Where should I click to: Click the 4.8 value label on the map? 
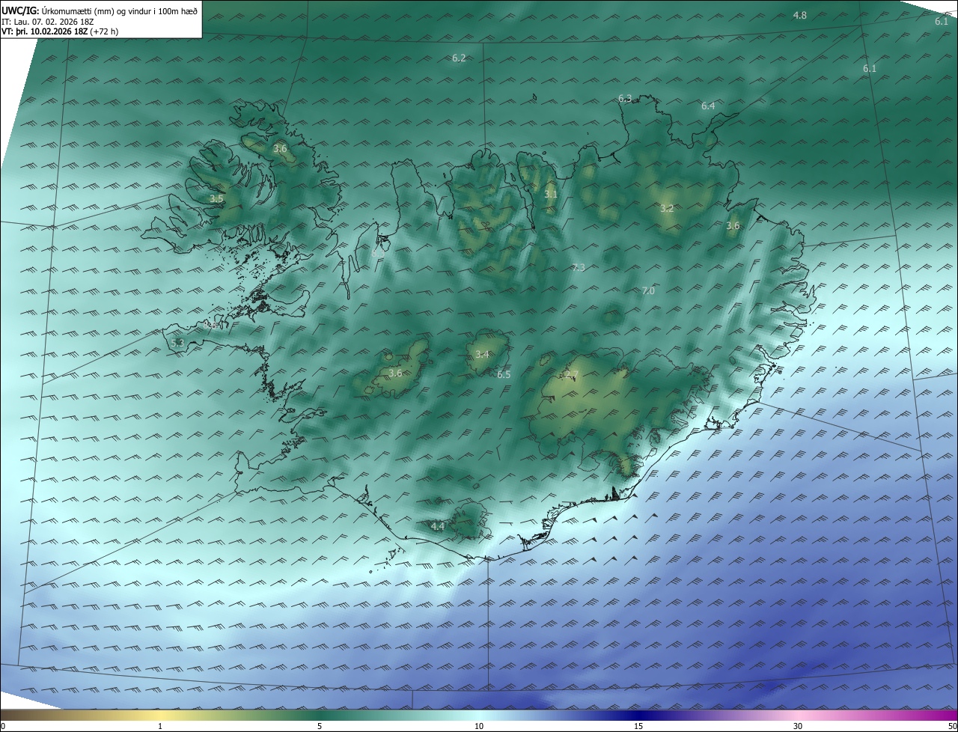799,16
